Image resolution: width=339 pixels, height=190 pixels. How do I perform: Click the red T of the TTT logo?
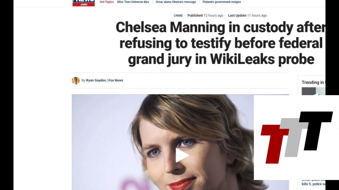[274, 144]
